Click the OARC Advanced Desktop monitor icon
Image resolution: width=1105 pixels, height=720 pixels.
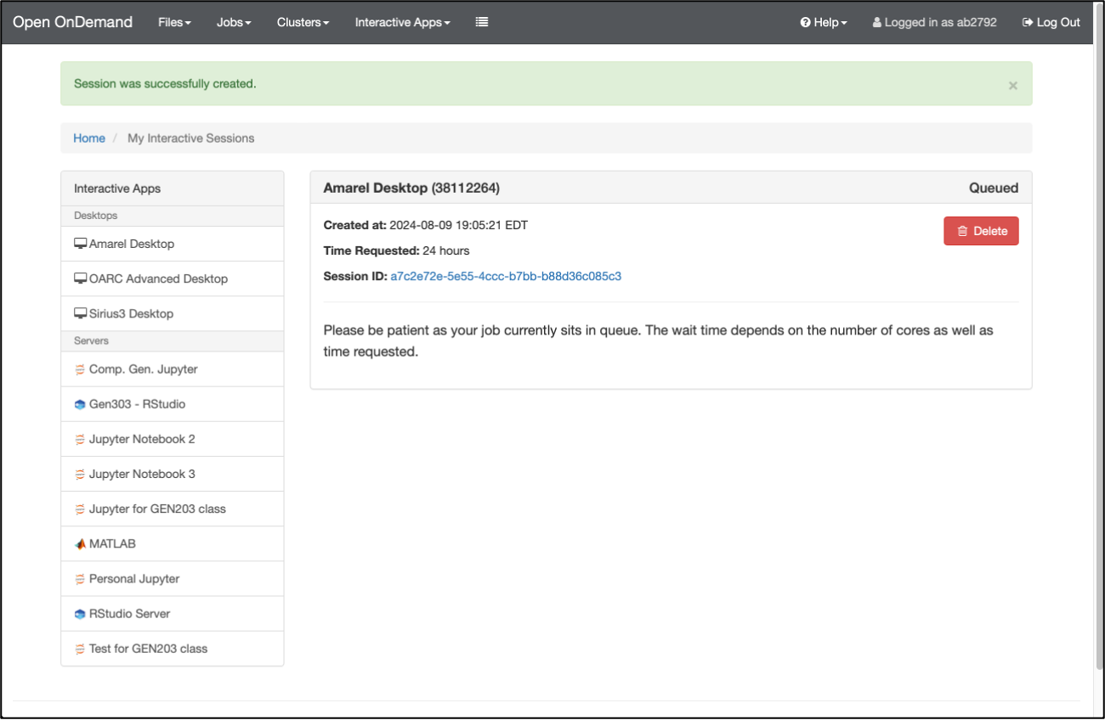click(80, 278)
